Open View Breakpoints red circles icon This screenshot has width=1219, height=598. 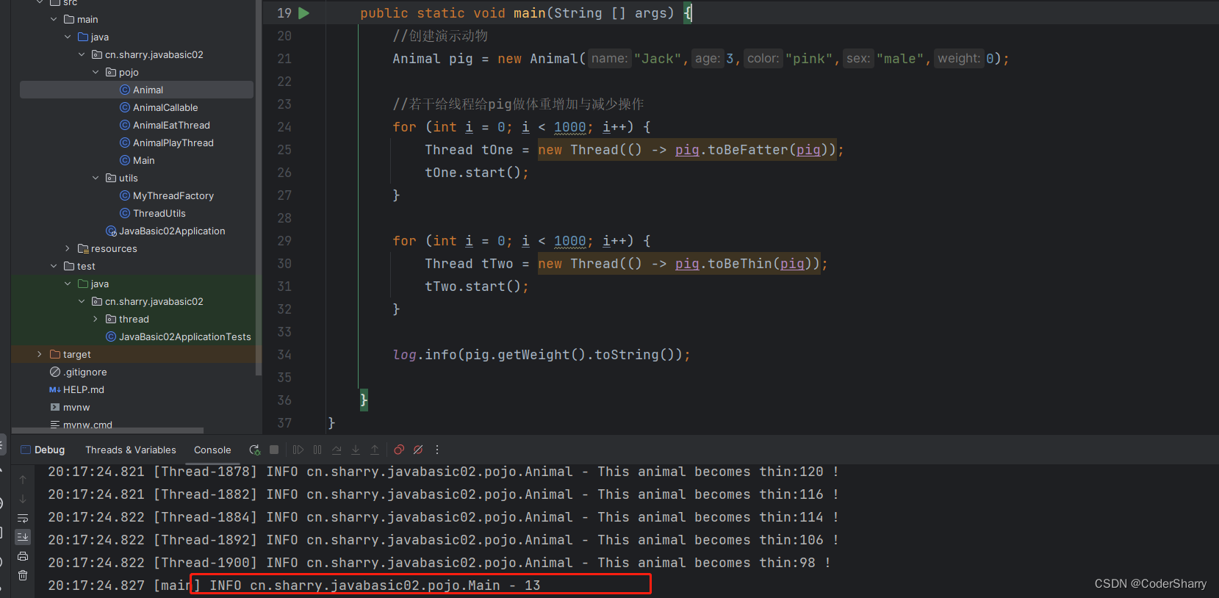pos(399,450)
